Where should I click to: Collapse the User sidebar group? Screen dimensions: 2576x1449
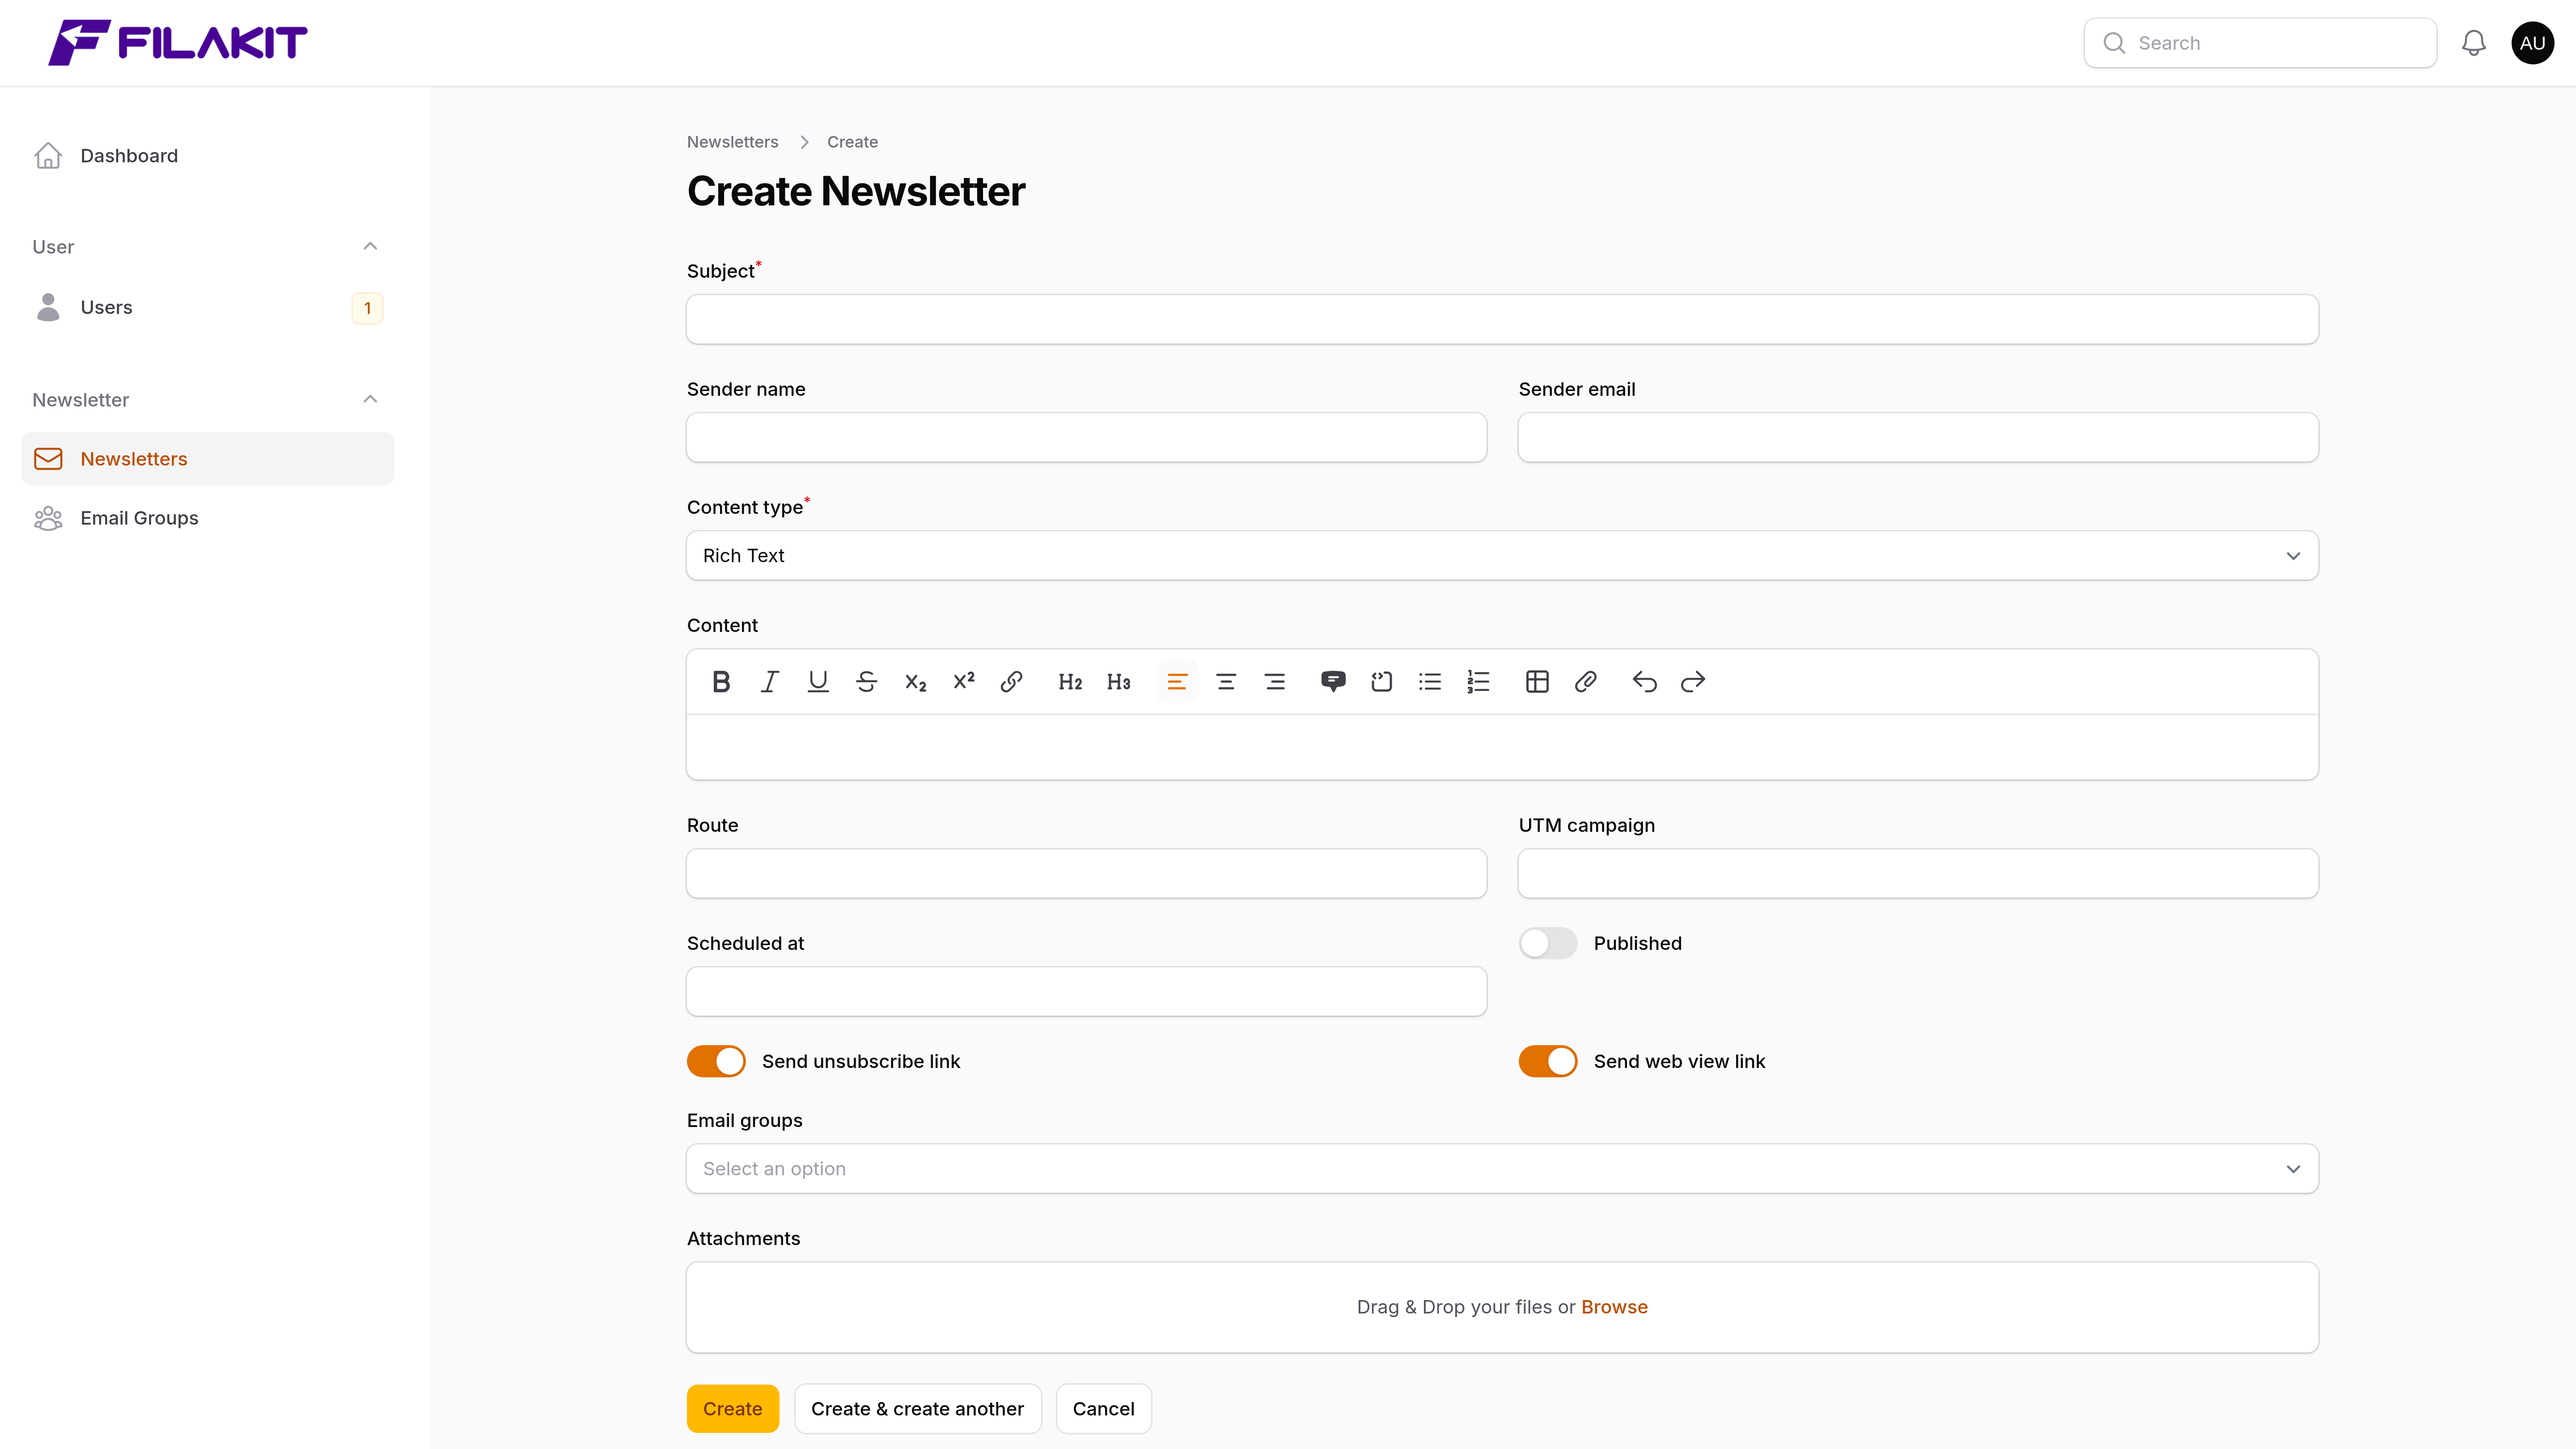click(370, 246)
